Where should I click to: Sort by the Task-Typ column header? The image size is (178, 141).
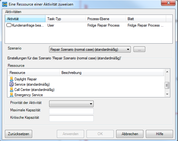click(x=66, y=19)
